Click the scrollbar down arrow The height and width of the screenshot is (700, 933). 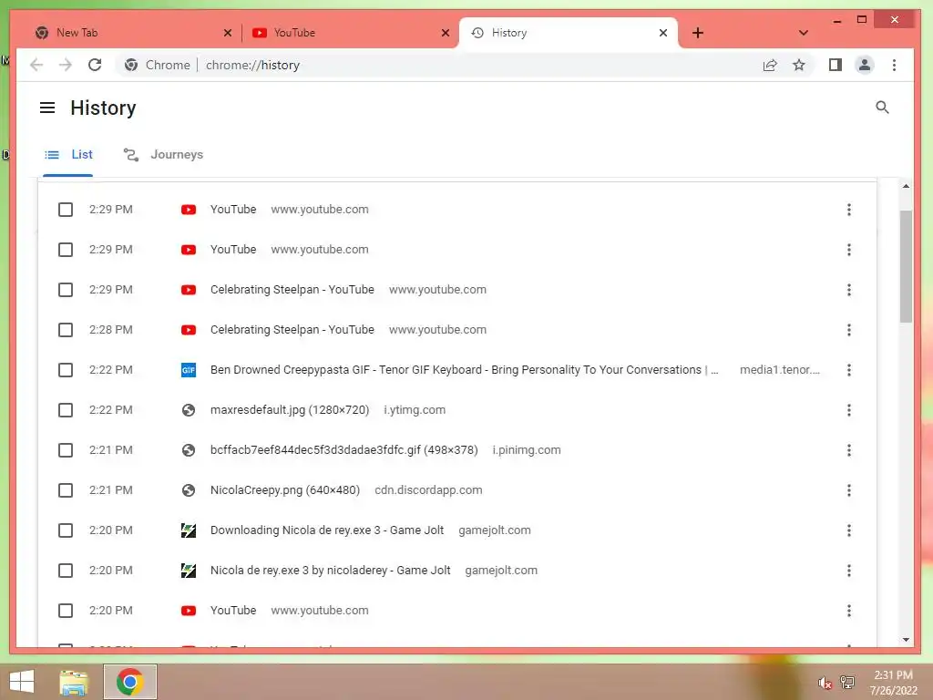[x=906, y=639]
